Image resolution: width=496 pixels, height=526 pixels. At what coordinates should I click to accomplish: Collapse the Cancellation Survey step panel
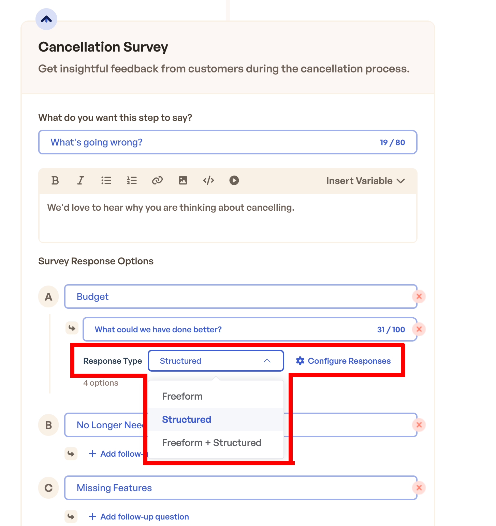(46, 19)
